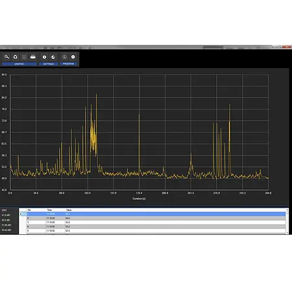The height and width of the screenshot is (292, 292).
Task: Print the graph with printer icon
Action: 33,57
